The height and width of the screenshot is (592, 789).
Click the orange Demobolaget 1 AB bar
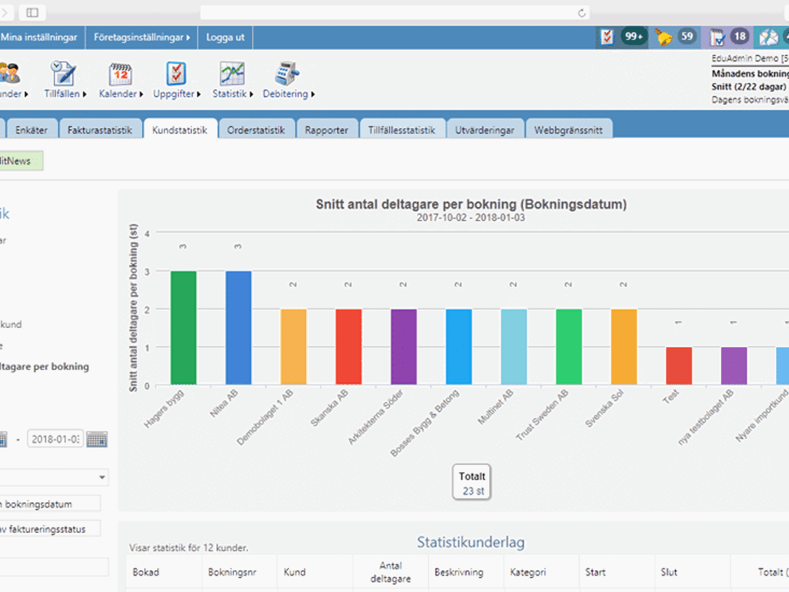click(293, 347)
